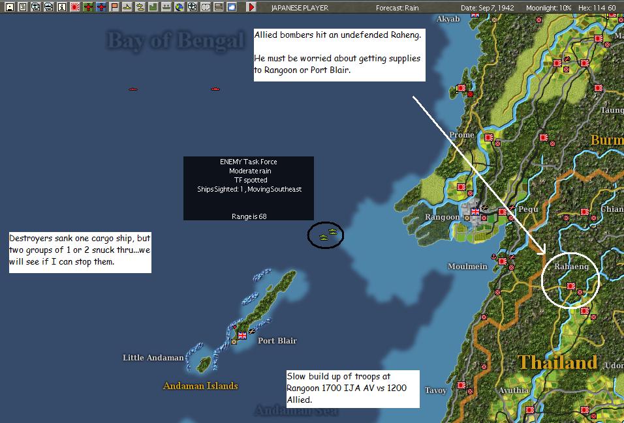The height and width of the screenshot is (423, 624).
Task: Select the tan land unit at Port Blair
Action: 234,342
